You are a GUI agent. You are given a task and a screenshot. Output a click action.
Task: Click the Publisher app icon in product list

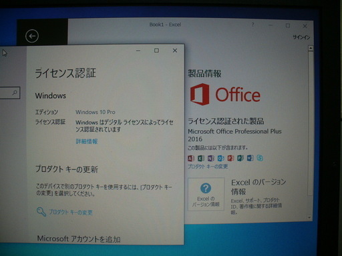coord(240,158)
